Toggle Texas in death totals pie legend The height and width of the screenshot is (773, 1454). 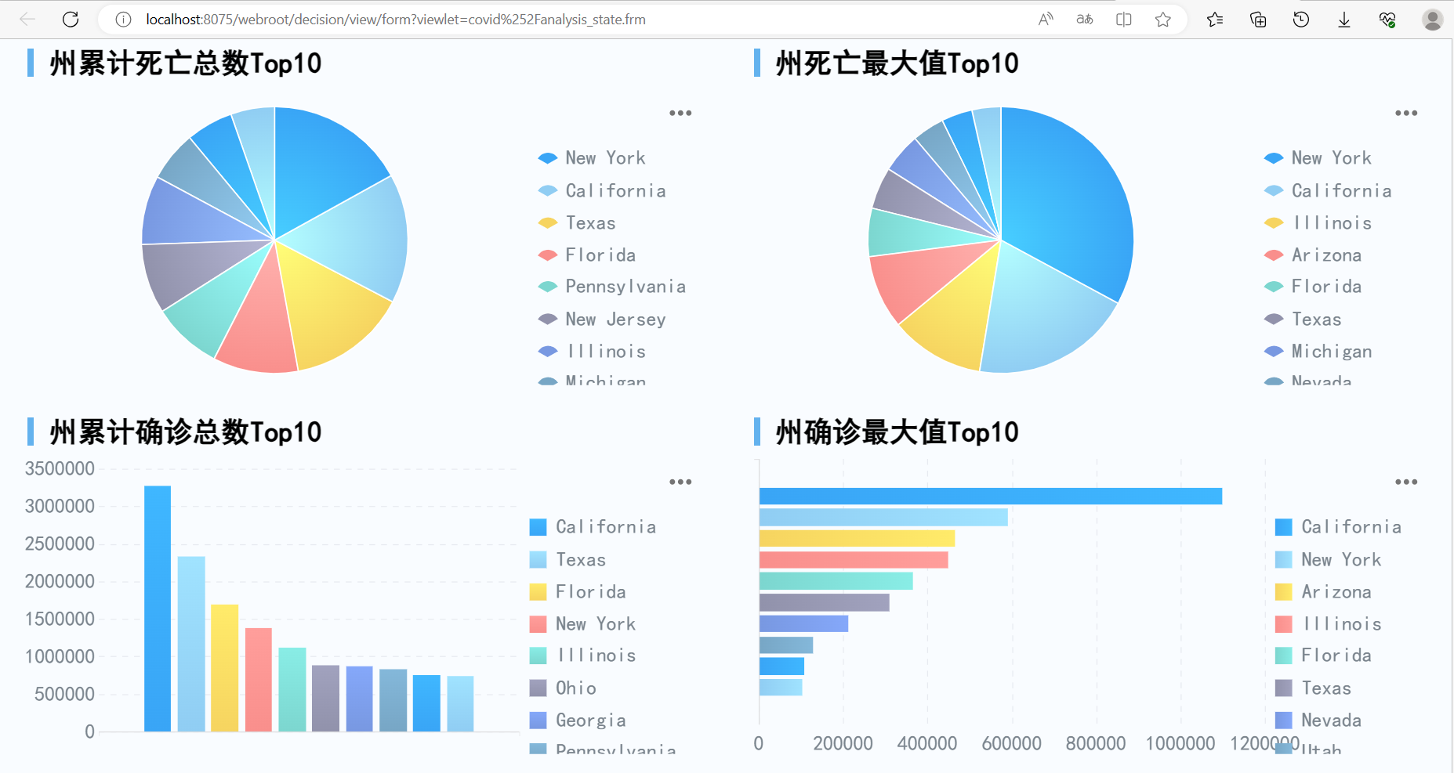577,223
